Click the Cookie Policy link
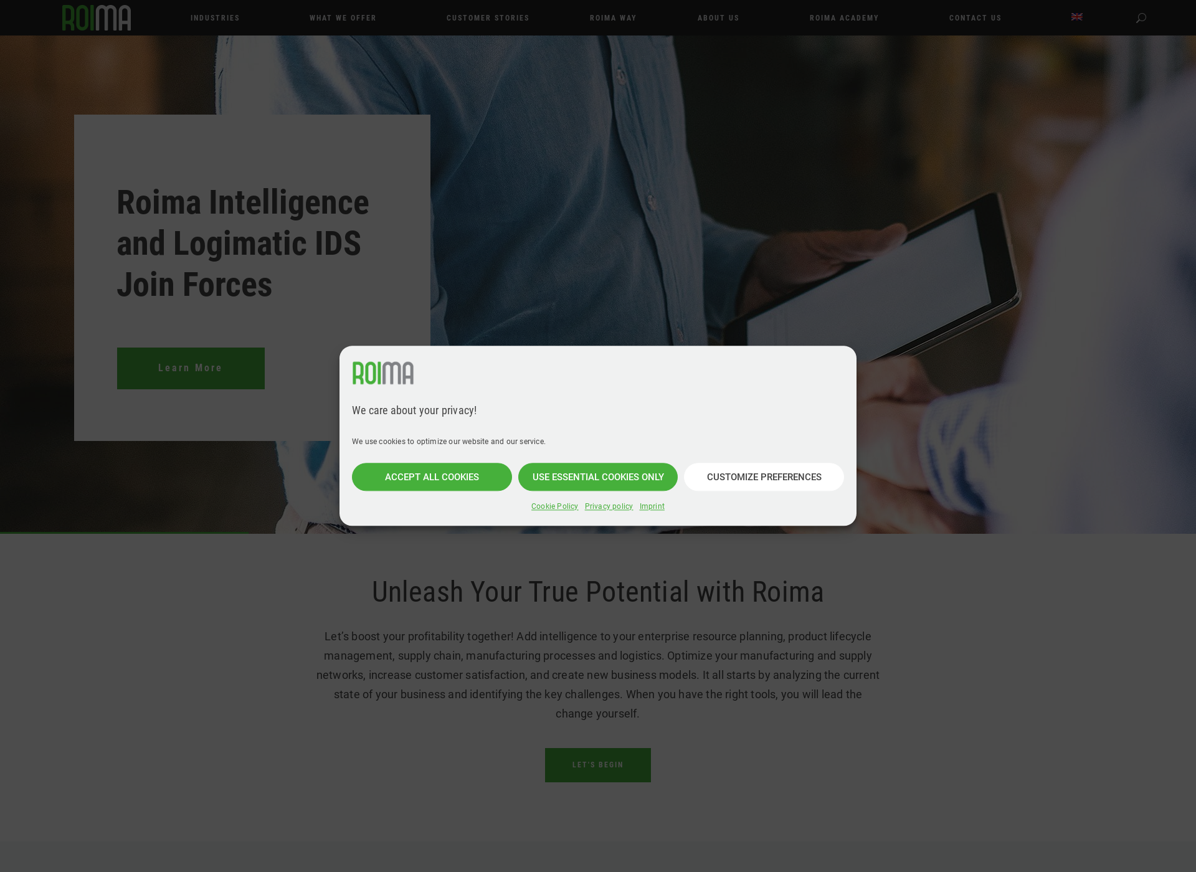 click(554, 506)
